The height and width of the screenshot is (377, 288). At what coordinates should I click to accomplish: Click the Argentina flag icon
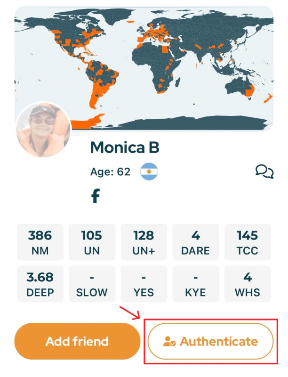coord(149,172)
